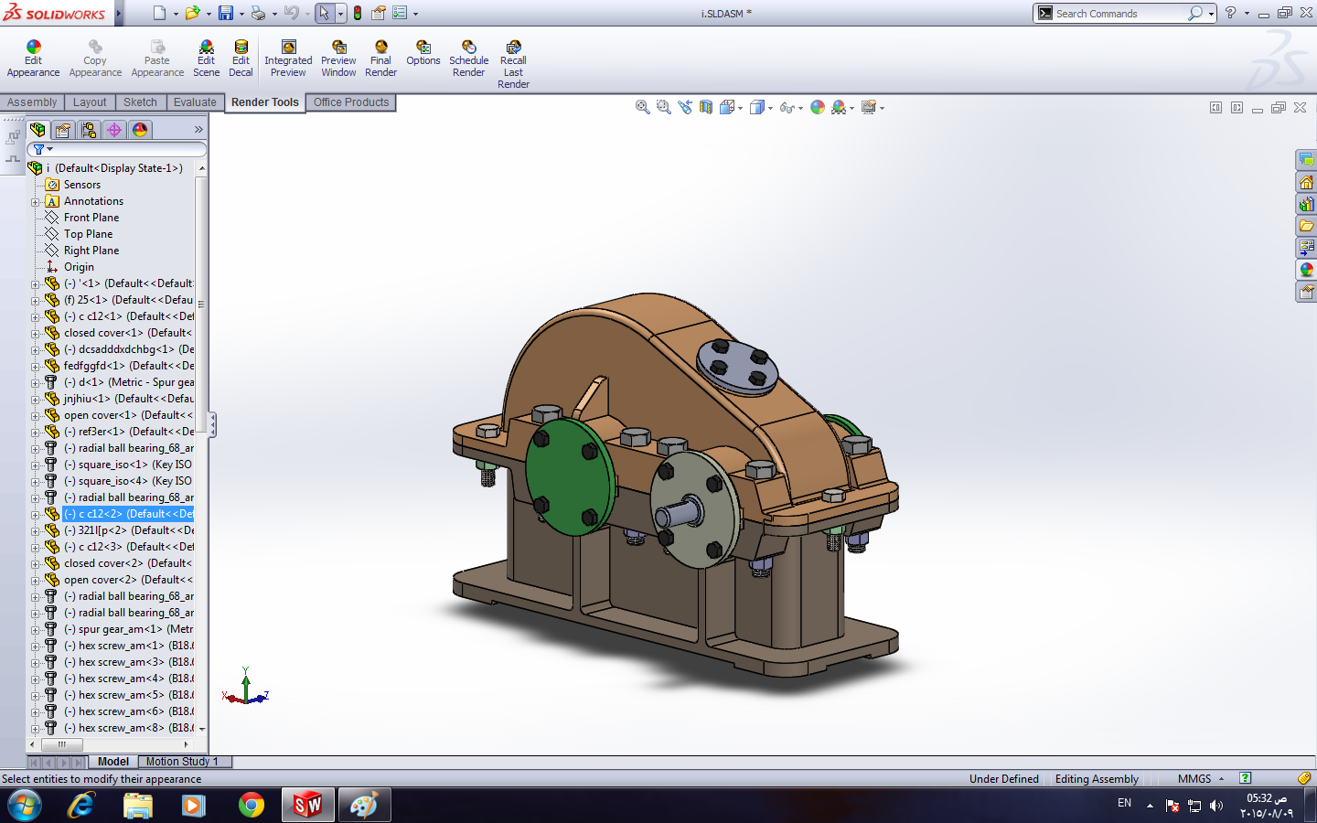The width and height of the screenshot is (1317, 823).
Task: Click the Apply Scene icon
Action: tap(839, 107)
